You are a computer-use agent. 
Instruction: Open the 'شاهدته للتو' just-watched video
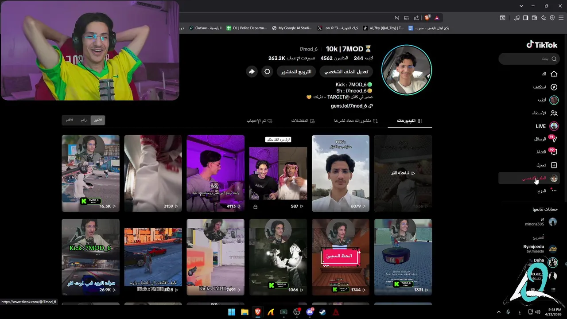pyautogui.click(x=403, y=173)
